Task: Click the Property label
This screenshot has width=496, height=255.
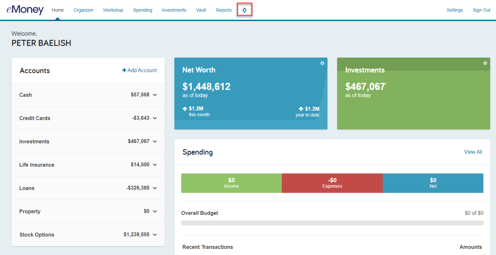Action: (30, 211)
